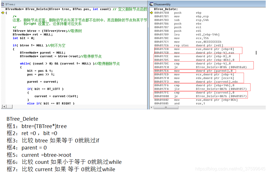
Task: Click the Disassembly window icon
Action: (151, 4)
